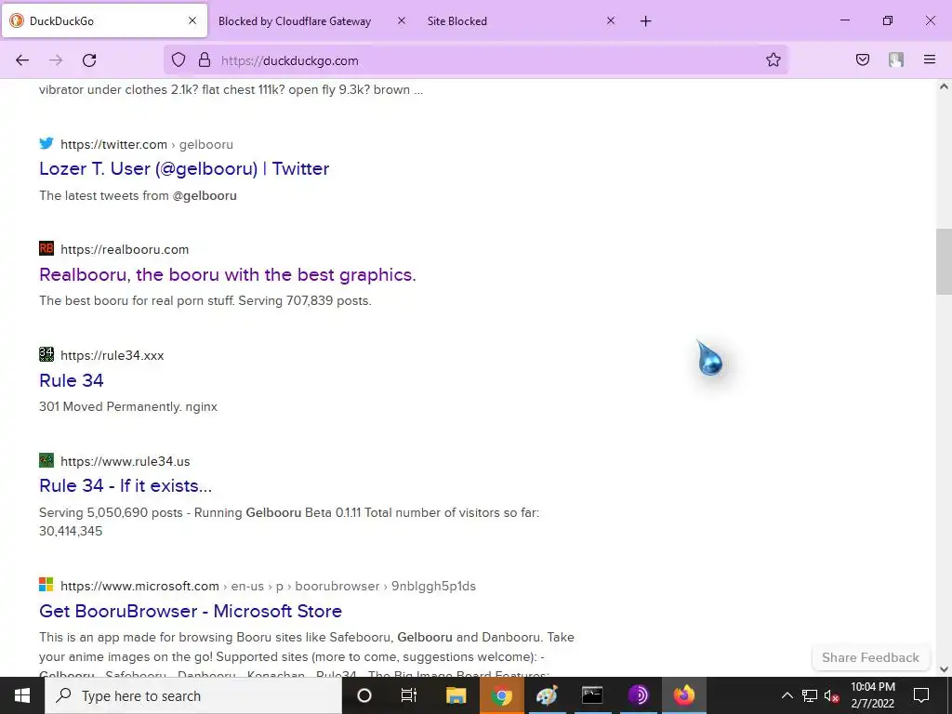Open the Firefox account avatar icon

tap(896, 59)
